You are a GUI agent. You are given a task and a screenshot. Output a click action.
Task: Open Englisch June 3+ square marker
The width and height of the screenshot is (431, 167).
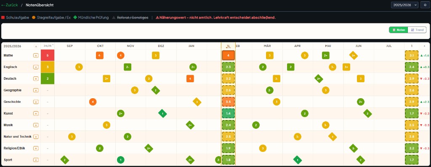346,67
